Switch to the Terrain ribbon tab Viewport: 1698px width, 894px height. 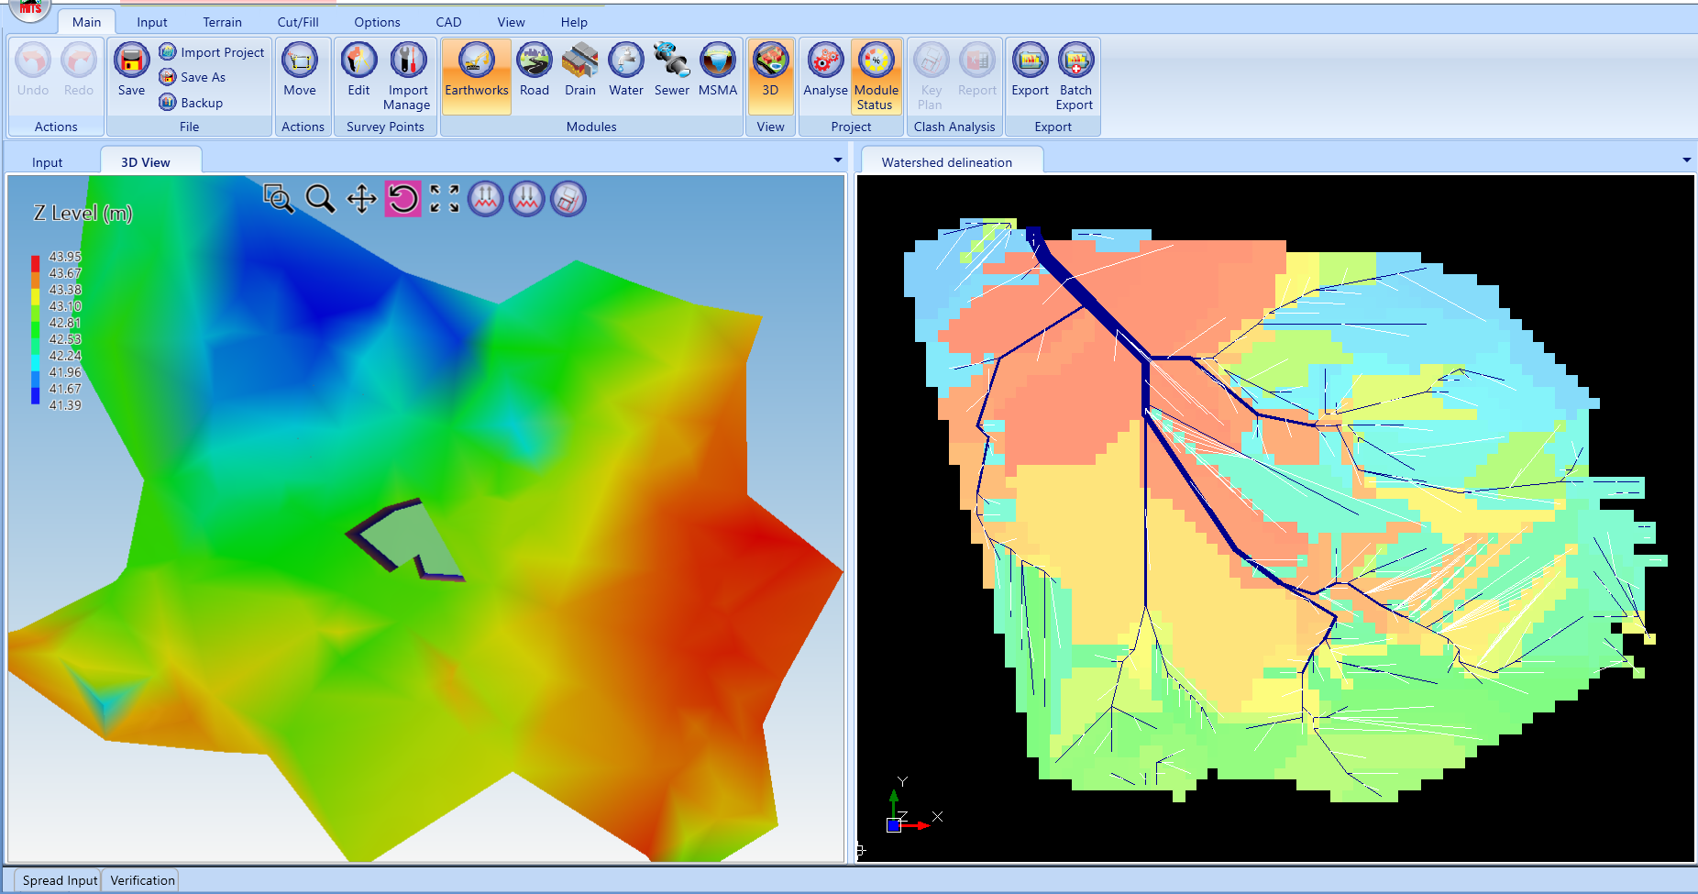click(x=222, y=22)
